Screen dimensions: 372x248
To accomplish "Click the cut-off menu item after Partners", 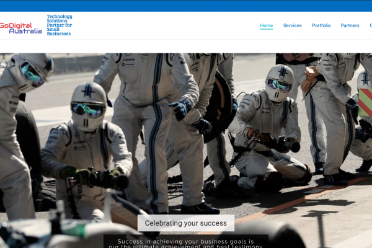I will click(x=370, y=25).
